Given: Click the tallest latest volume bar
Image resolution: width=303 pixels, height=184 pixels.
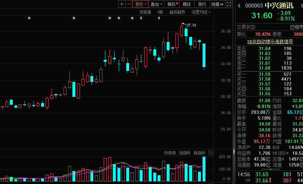Looking at the screenshot, I should (204, 169).
